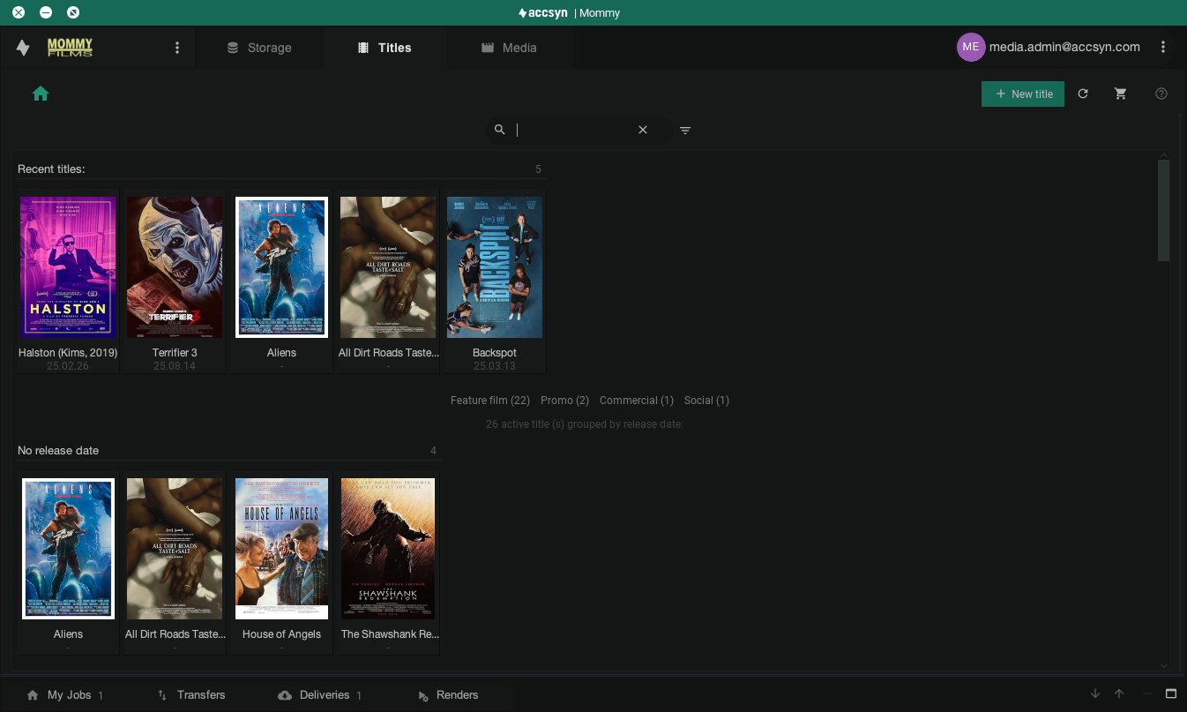This screenshot has height=712, width=1187.
Task: Click the vertical scrollbar handle
Action: (1163, 210)
